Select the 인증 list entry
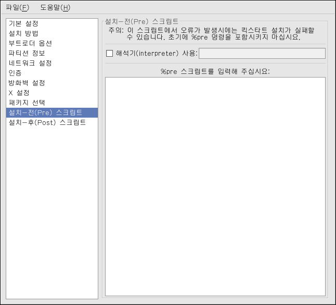 click(16, 73)
